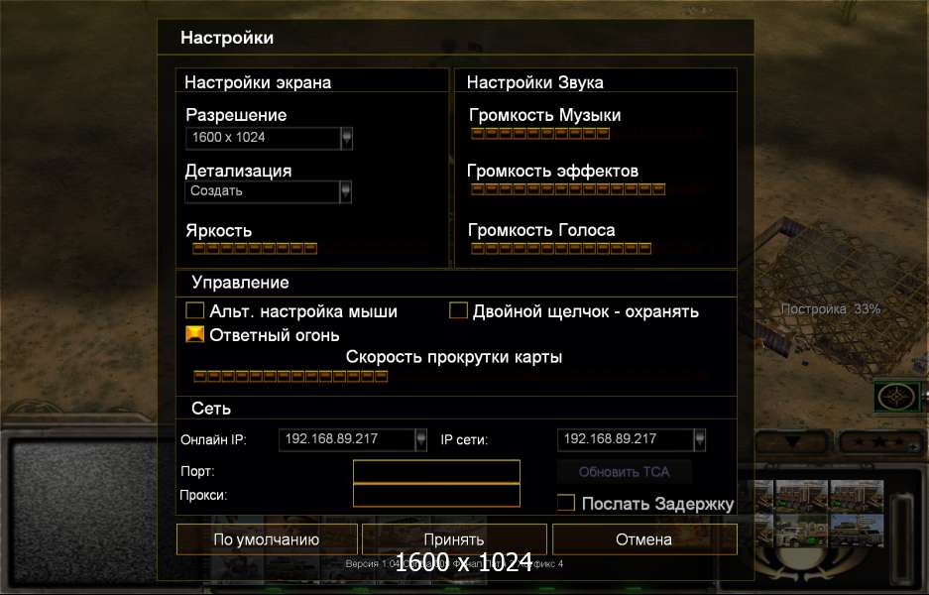The height and width of the screenshot is (595, 929).
Task: Click the green compass beacon icon
Action: pyautogui.click(x=898, y=397)
